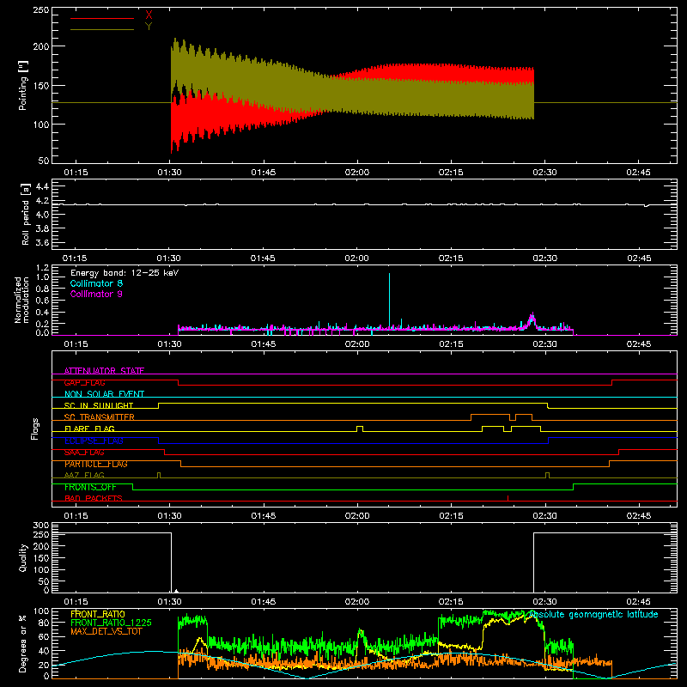Click the FRONTS_OFF flag label

pos(90,487)
